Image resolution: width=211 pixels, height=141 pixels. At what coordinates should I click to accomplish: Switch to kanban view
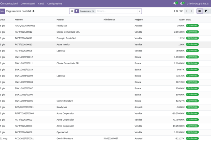point(206,11)
